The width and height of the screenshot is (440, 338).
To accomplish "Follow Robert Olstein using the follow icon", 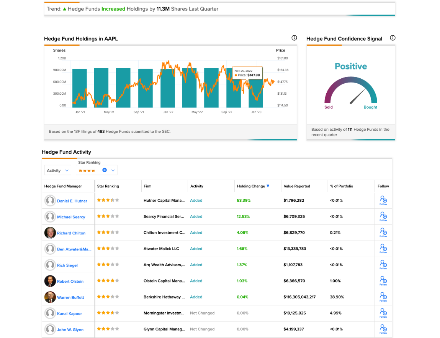I will point(383,281).
